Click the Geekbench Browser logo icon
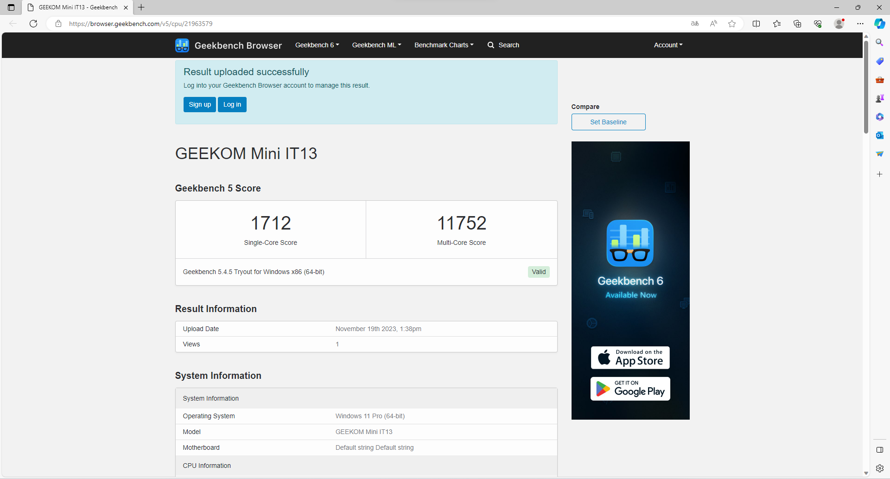 [182, 45]
